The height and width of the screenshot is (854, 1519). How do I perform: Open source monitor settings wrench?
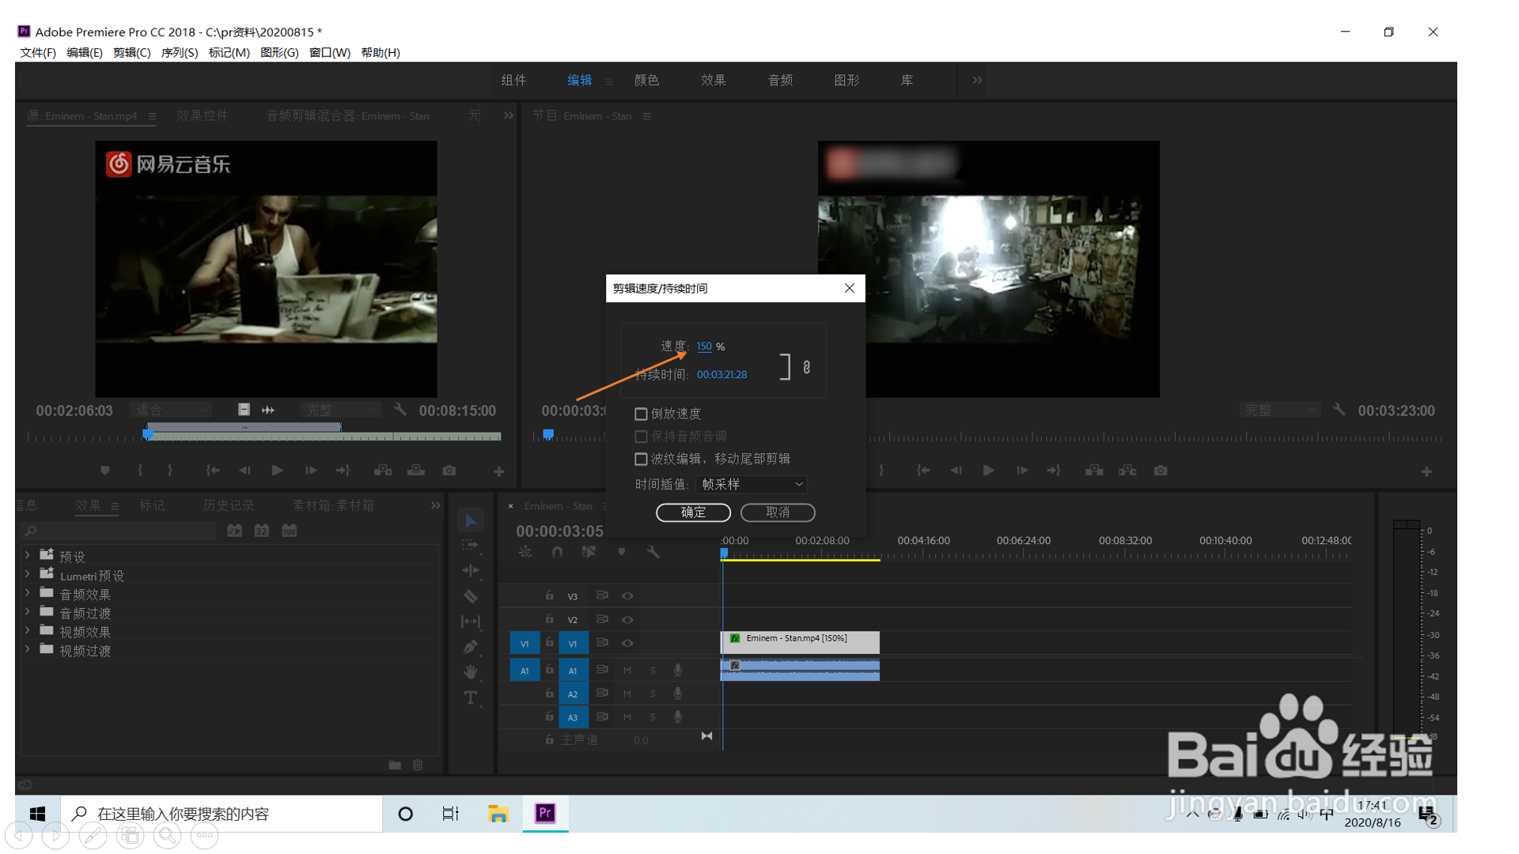pos(400,410)
